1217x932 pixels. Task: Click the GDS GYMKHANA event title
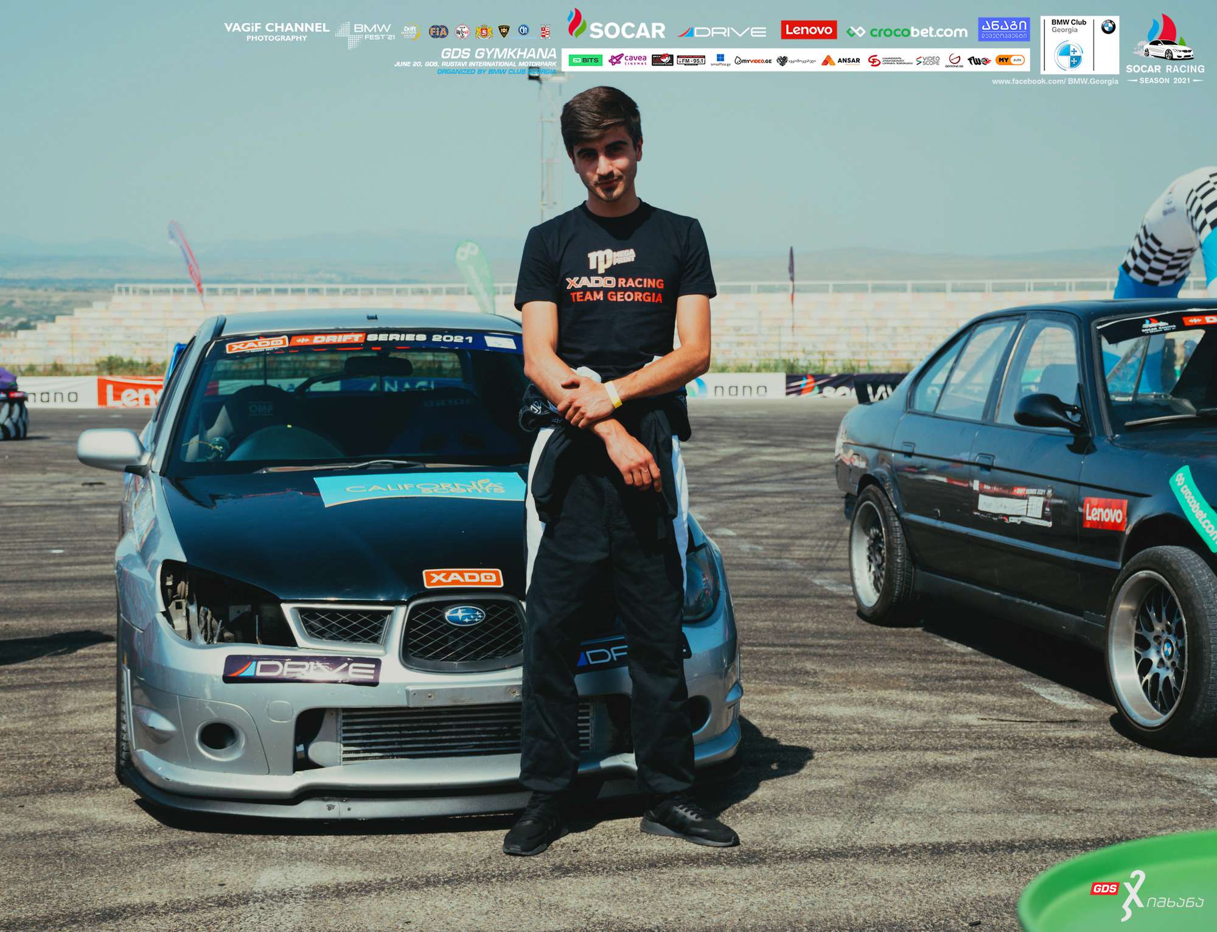498,54
